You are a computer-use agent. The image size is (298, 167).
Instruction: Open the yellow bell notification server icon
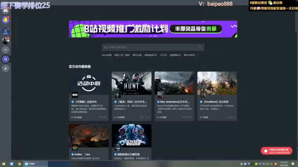click(x=6, y=20)
